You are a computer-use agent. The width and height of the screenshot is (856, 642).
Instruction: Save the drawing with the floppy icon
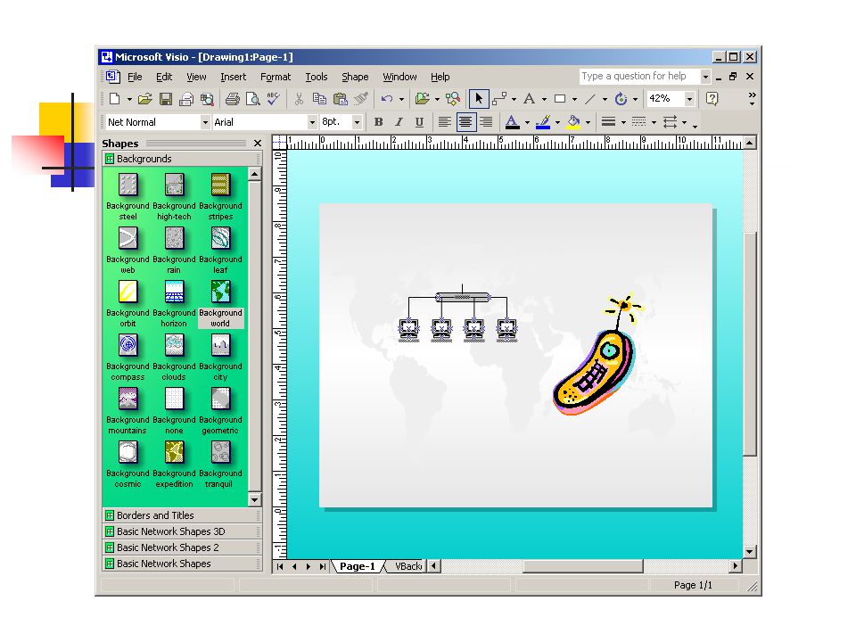click(x=166, y=99)
